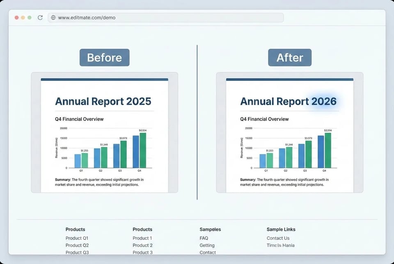Viewport: 394px width, 264px height.
Task: Open the Contact link under Sampeles
Action: pyautogui.click(x=208, y=252)
